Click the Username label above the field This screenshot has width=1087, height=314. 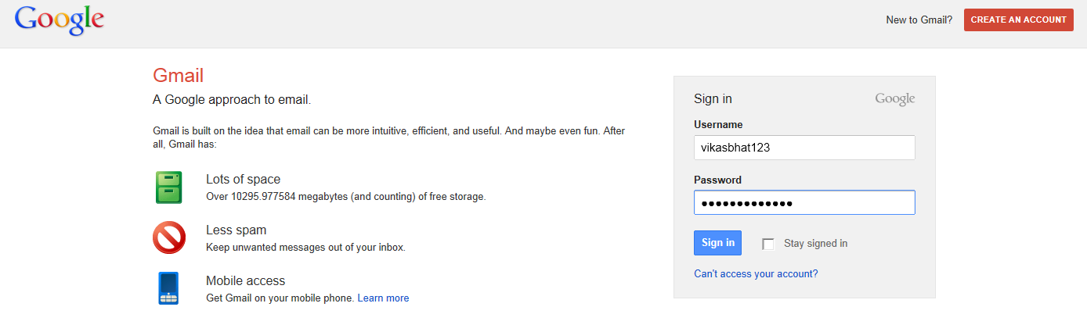point(718,125)
